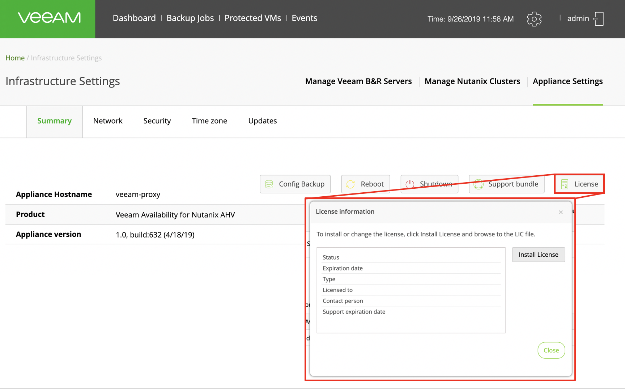
Task: Click the License information dialog title
Action: point(345,211)
